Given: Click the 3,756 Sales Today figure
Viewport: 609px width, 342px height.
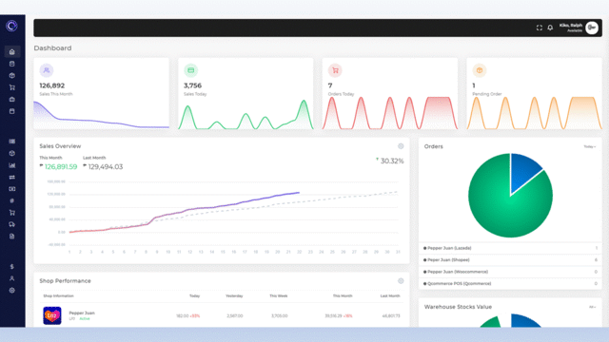Looking at the screenshot, I should pos(192,85).
